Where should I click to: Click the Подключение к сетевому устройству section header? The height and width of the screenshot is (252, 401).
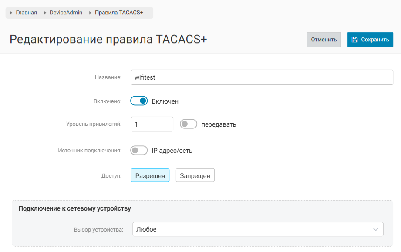tap(75, 208)
